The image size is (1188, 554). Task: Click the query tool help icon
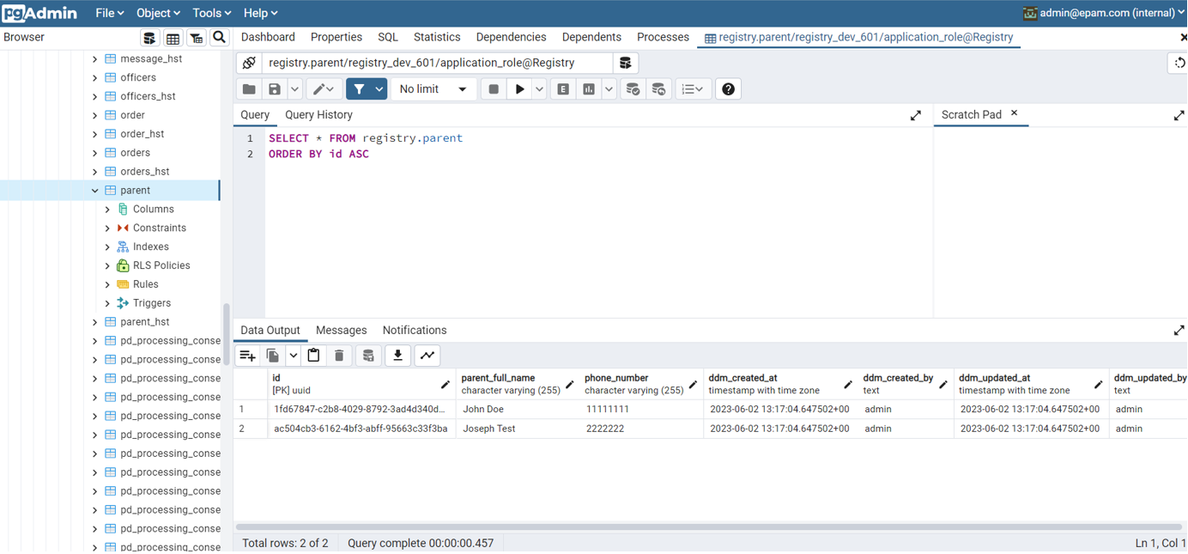[728, 89]
